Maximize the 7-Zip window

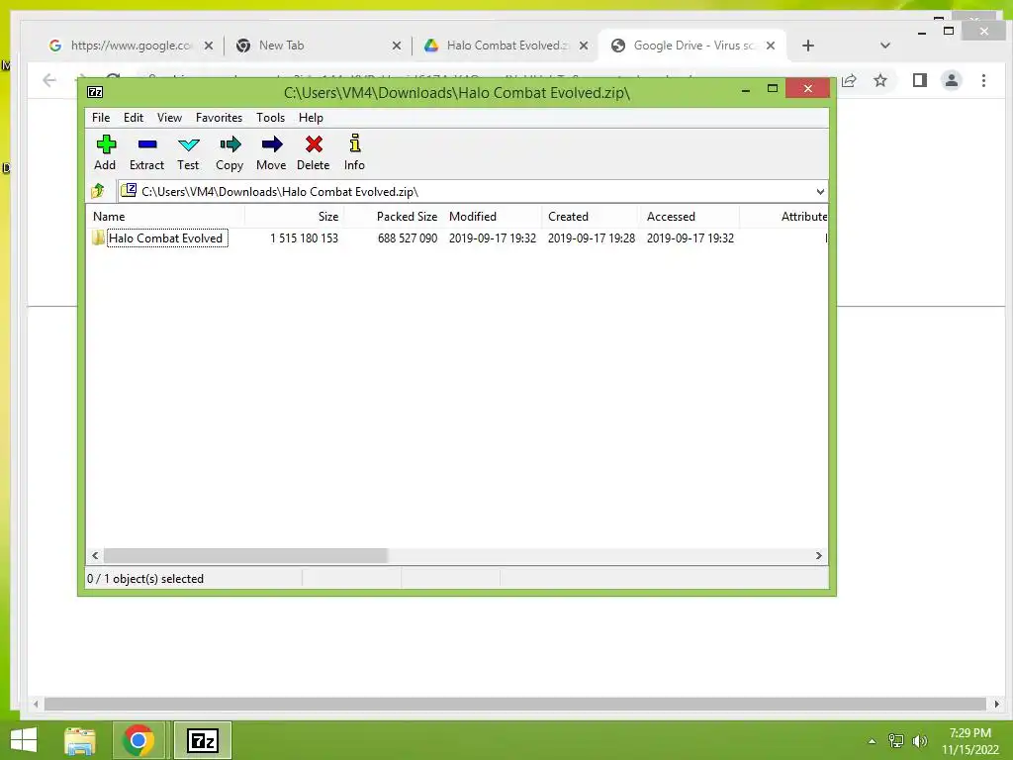[772, 88]
